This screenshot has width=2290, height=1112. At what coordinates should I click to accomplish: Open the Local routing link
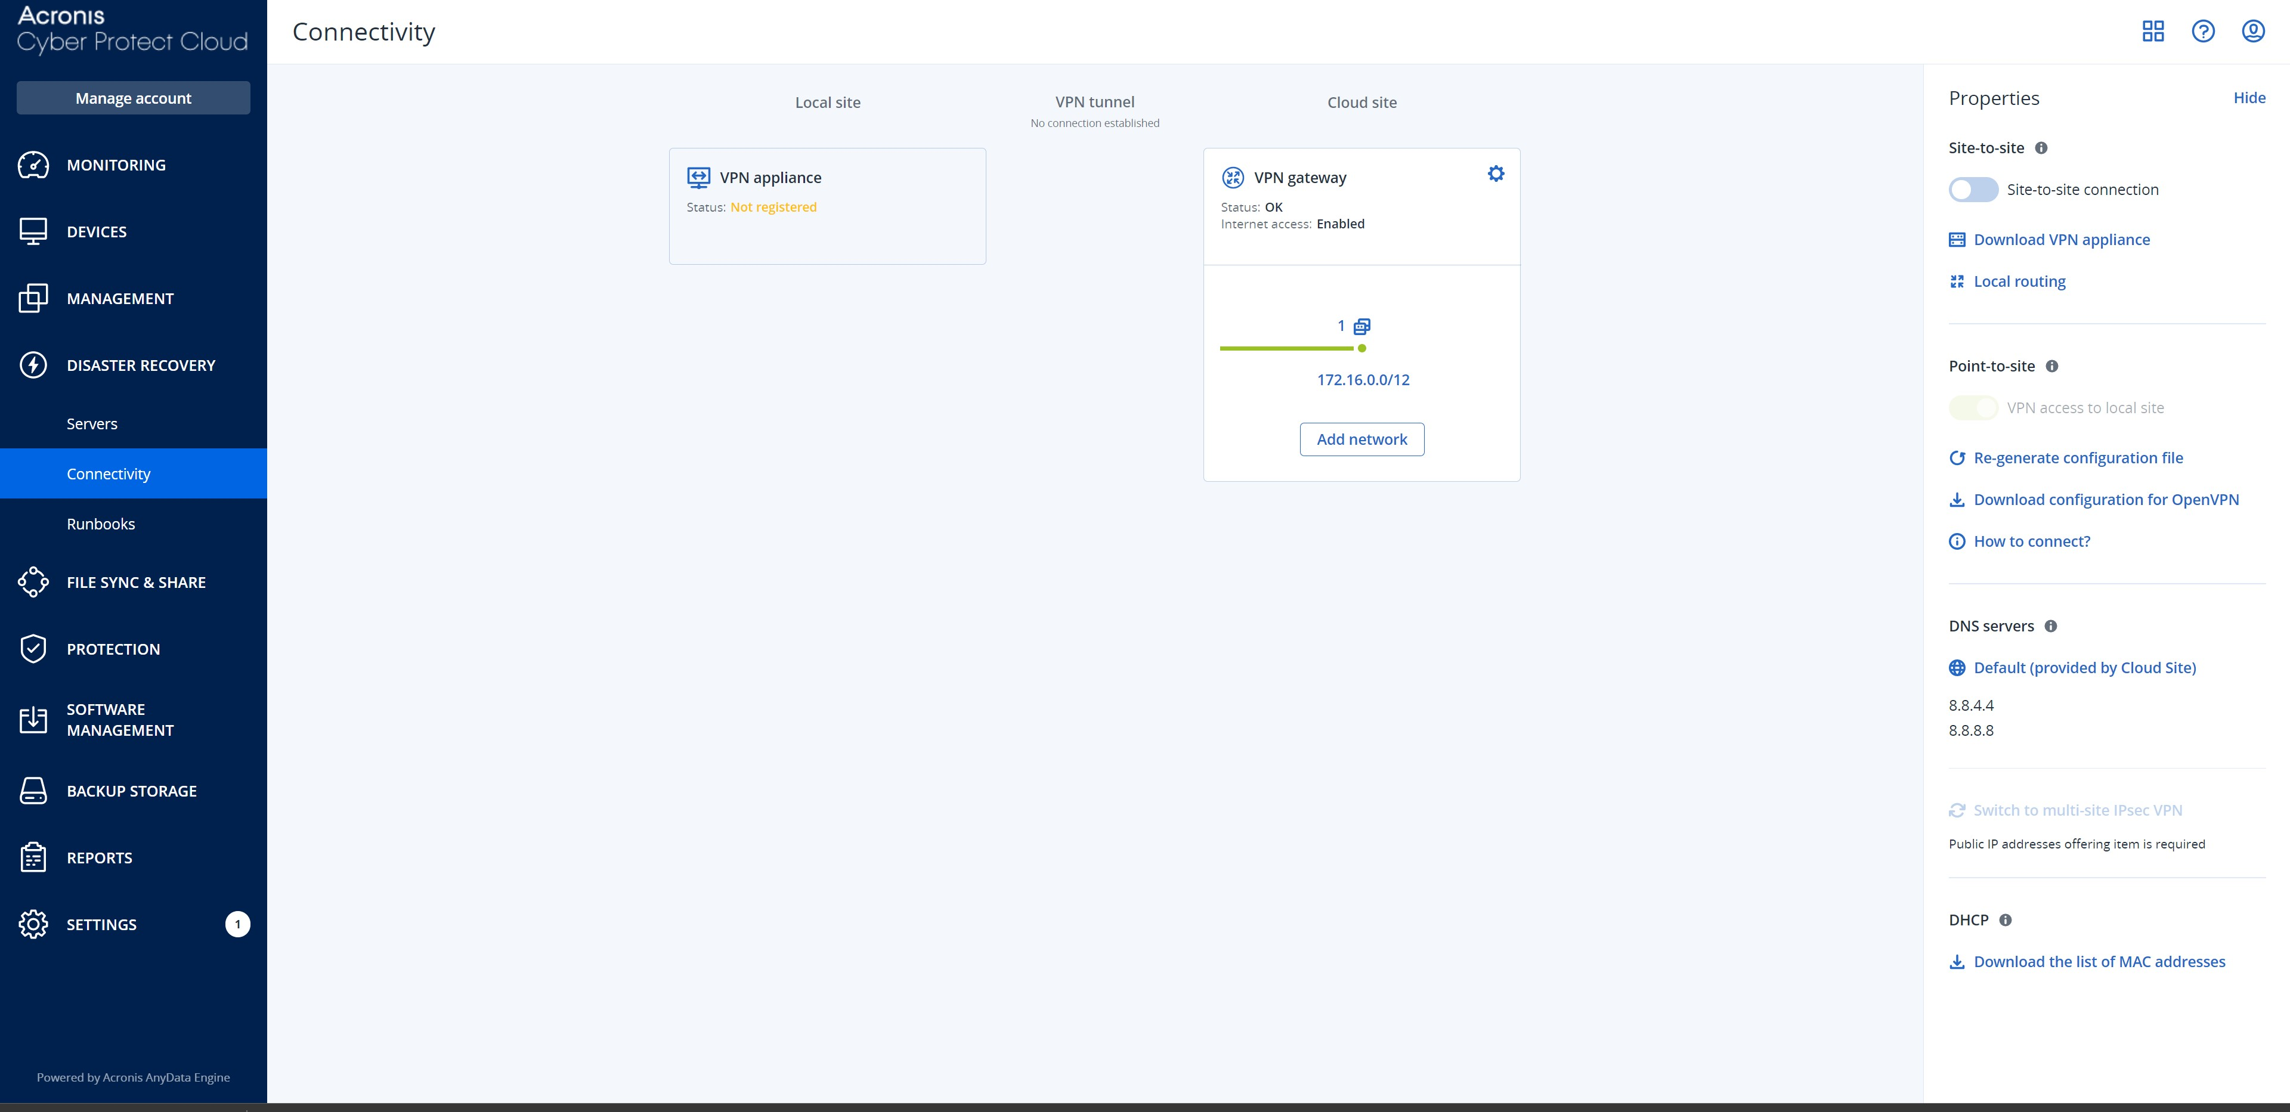pos(2019,281)
